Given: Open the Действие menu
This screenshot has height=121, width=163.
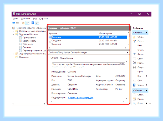Looking at the screenshot, I should pos(26,18).
